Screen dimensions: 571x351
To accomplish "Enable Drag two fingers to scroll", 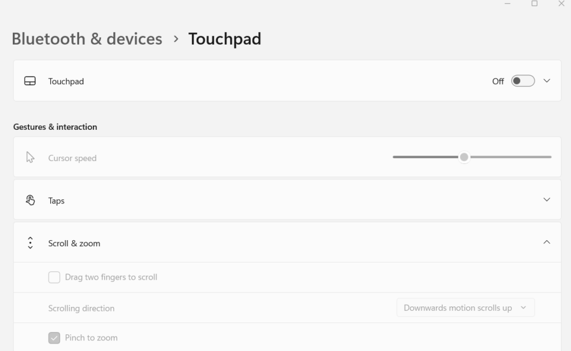I will [54, 277].
